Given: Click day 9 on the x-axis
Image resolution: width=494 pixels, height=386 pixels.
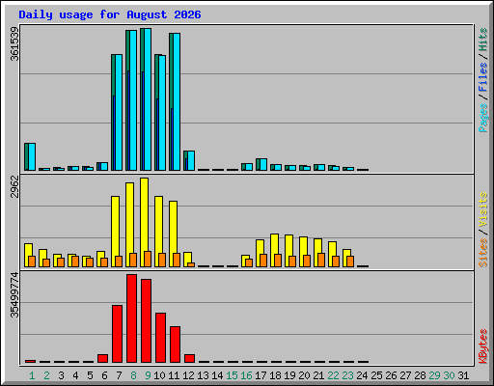Looking at the screenshot, I should (x=148, y=375).
